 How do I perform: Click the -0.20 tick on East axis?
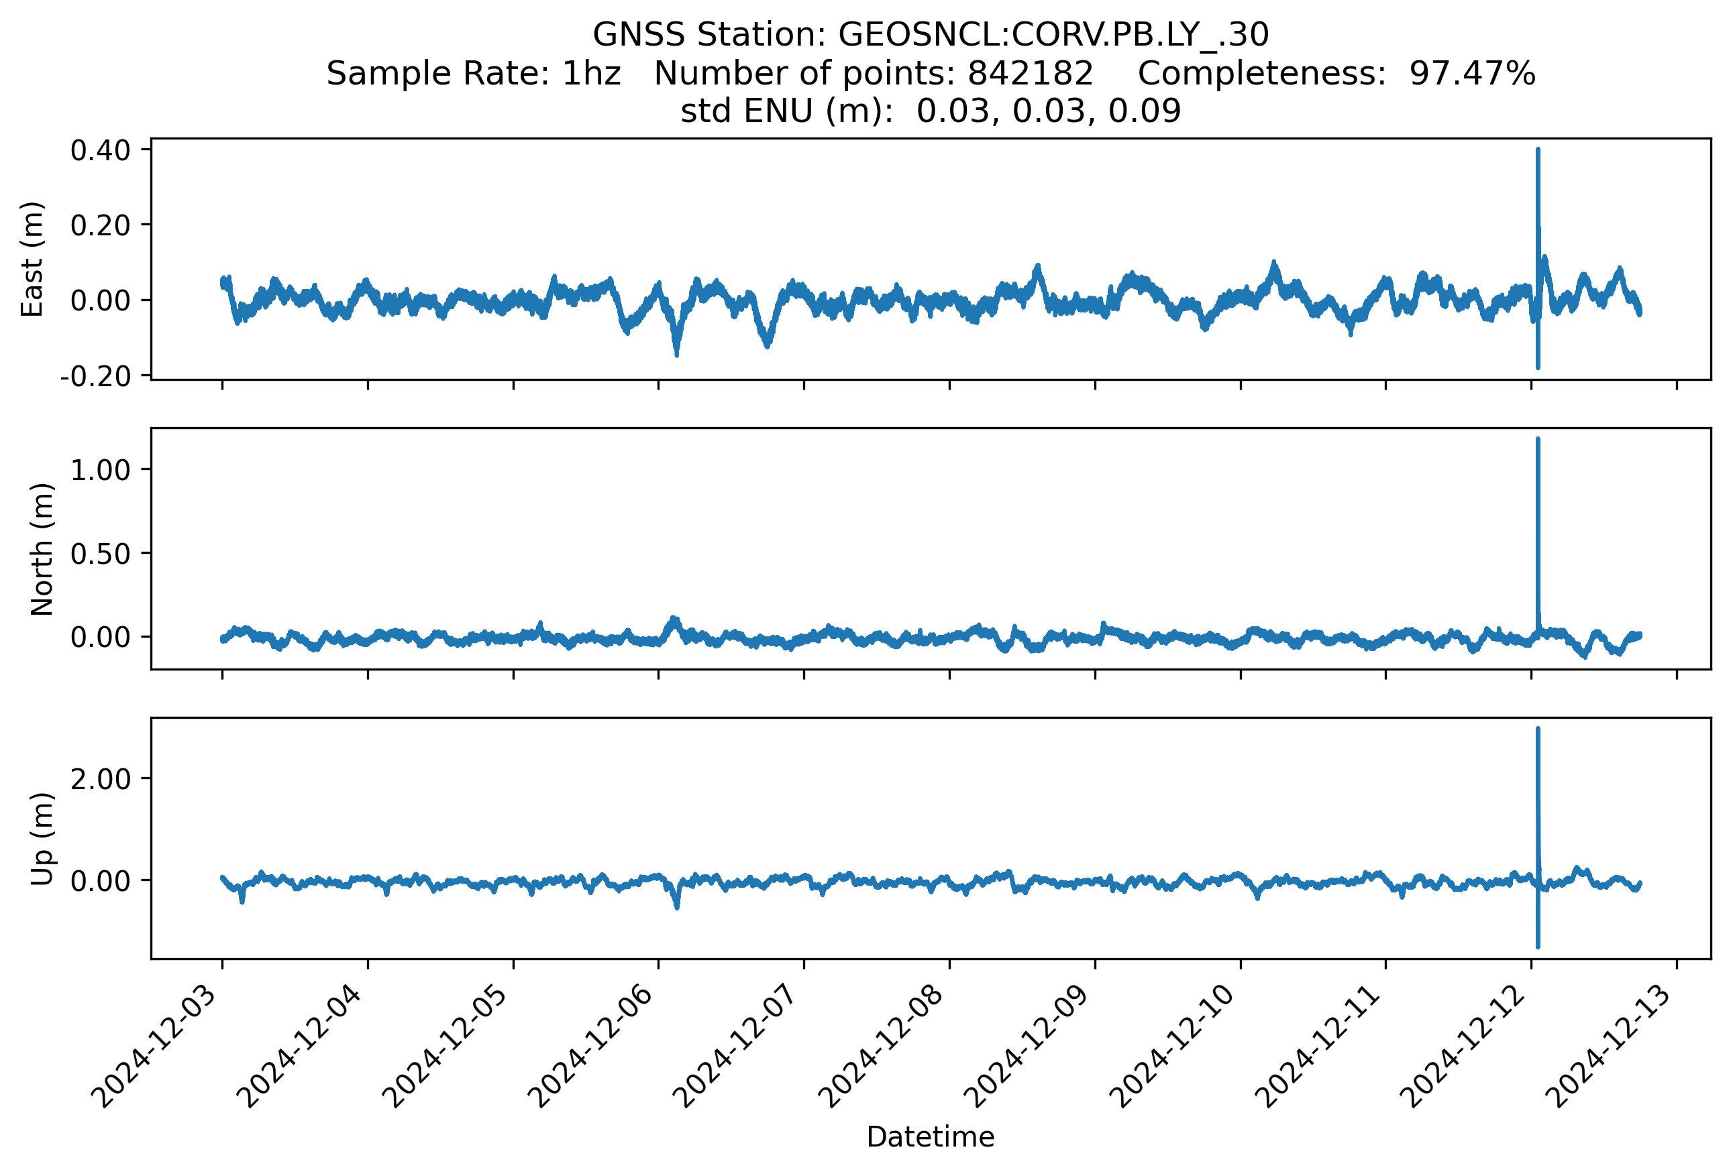[x=95, y=377]
